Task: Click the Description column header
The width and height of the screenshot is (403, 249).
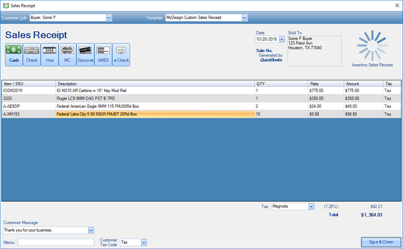Action: [x=155, y=84]
